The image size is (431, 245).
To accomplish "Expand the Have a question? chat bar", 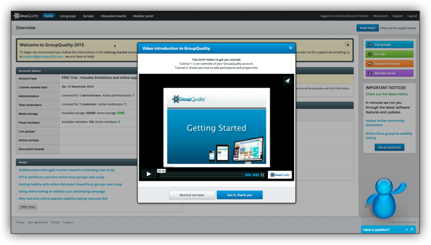I will pyautogui.click(x=388, y=230).
